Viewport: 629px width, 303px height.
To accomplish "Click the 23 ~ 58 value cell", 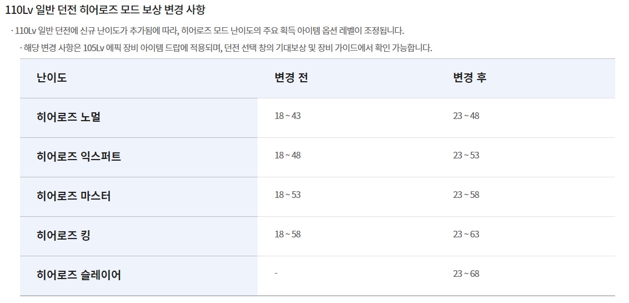I will [466, 195].
